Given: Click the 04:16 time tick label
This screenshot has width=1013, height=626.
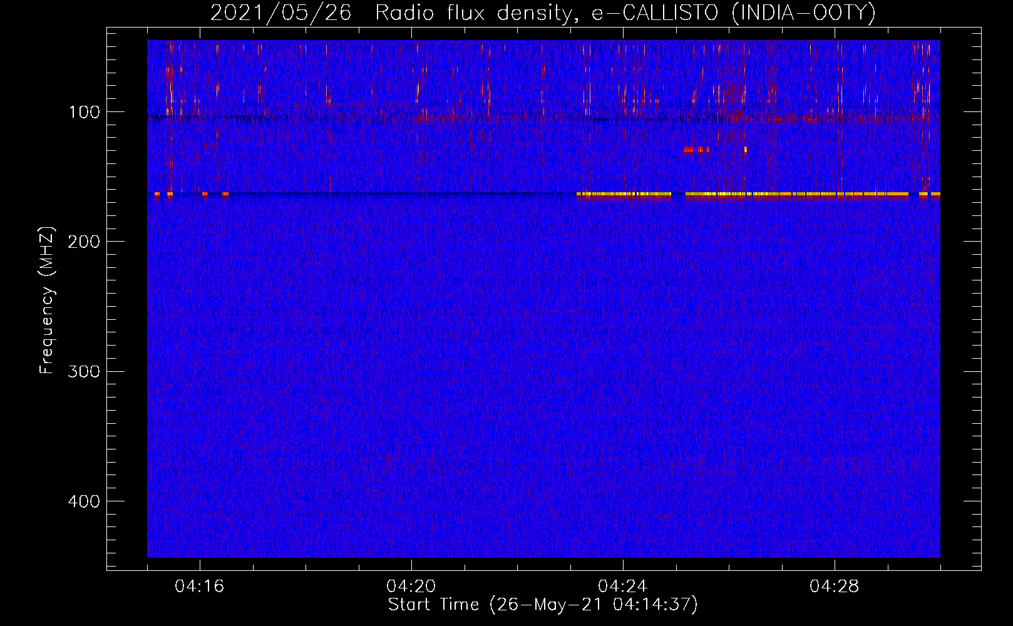Looking at the screenshot, I should pyautogui.click(x=200, y=587).
